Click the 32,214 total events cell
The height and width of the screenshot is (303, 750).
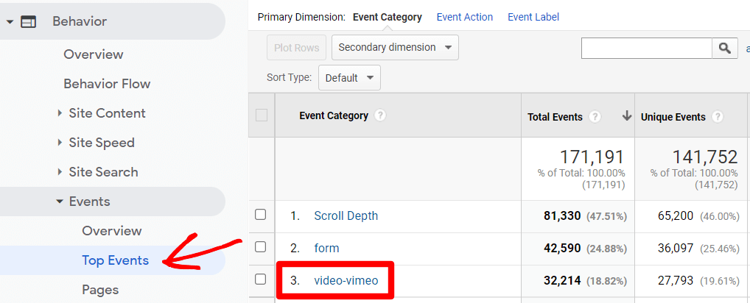(562, 281)
